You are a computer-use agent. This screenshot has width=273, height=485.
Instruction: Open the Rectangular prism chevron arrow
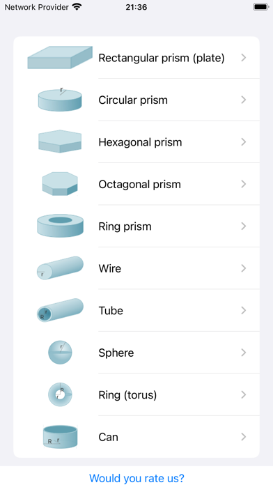[x=244, y=58]
